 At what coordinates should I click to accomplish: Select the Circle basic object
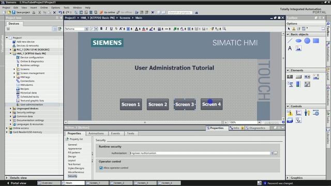[307, 41]
